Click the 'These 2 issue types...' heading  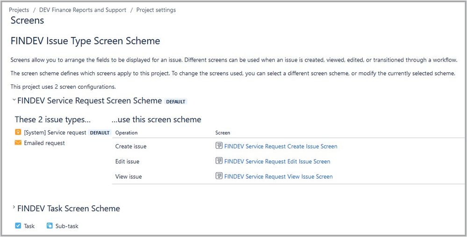[53, 119]
